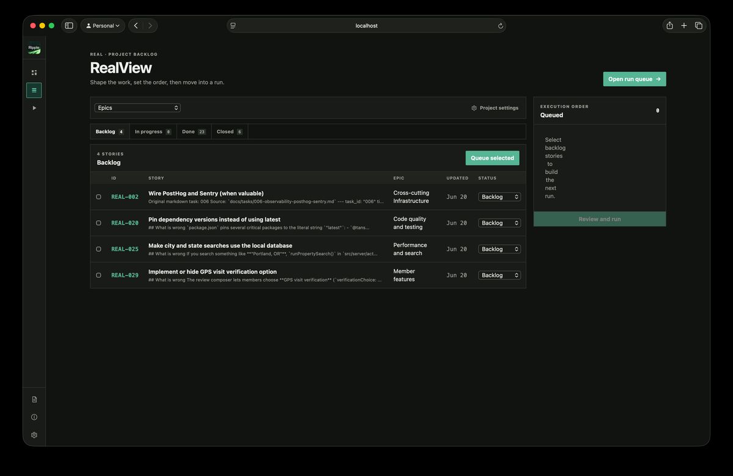Screen dimensions: 733x476
Task: Open the REAL-029 story ID link
Action: pyautogui.click(x=125, y=275)
